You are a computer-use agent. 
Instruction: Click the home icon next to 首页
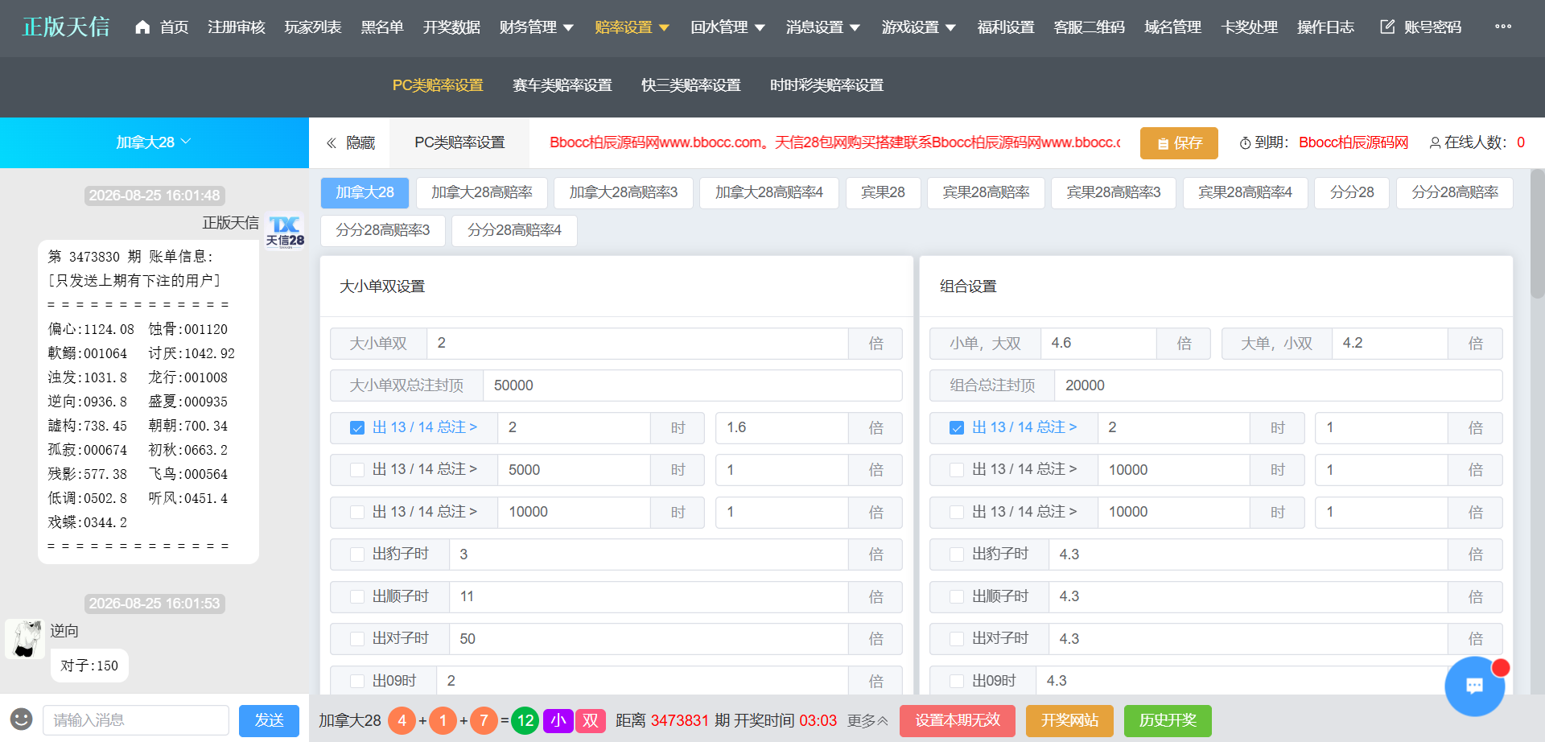(x=142, y=27)
